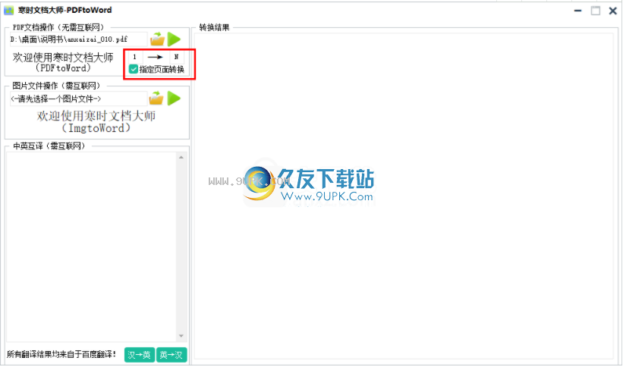Click the translation box scroll down arrow
This screenshot has width=623, height=367.
(181, 336)
